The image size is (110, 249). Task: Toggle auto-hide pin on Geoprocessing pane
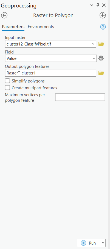tap(98, 5)
